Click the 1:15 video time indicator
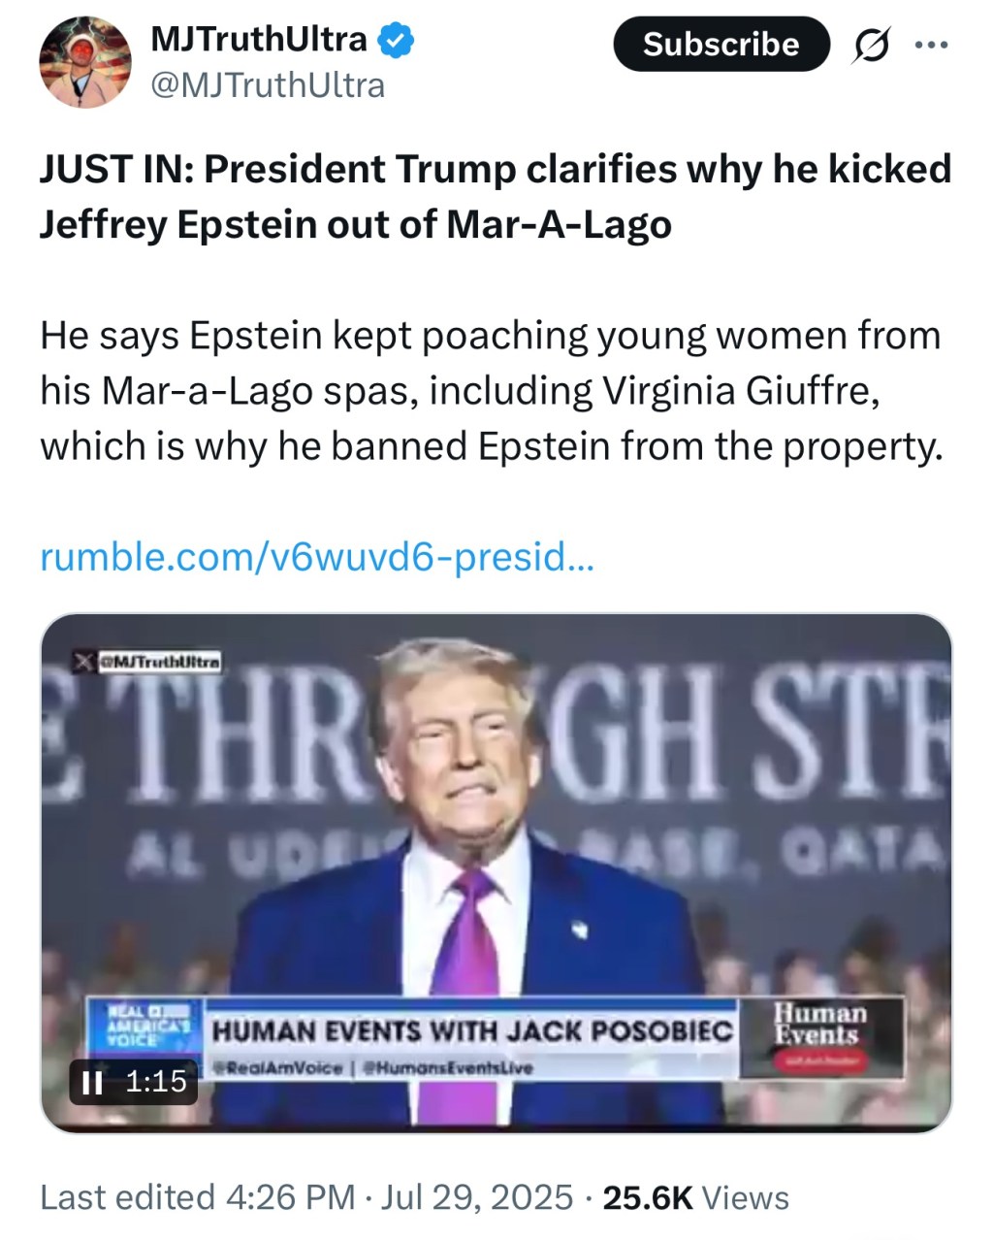Image resolution: width=993 pixels, height=1240 pixels. [156, 1082]
